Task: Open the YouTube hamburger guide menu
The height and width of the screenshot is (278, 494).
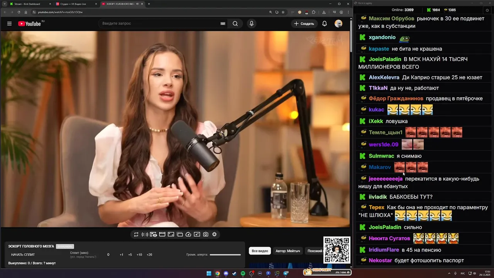Action: (x=9, y=24)
